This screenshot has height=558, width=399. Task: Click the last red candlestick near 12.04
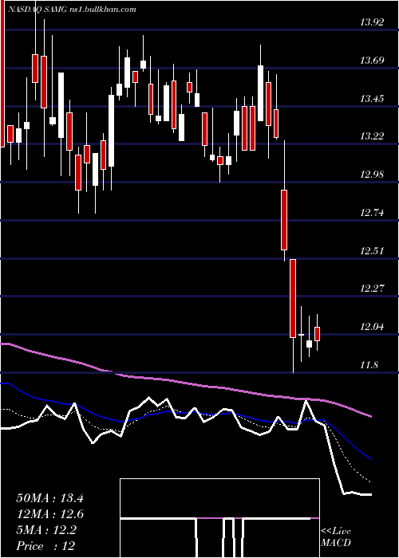click(x=317, y=334)
